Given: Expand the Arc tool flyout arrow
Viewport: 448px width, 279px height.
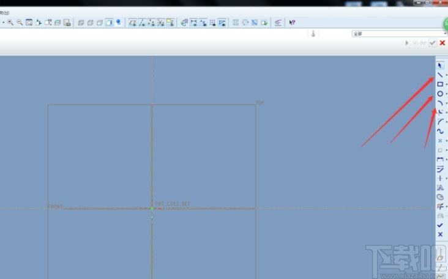Looking at the screenshot, I should [x=446, y=103].
